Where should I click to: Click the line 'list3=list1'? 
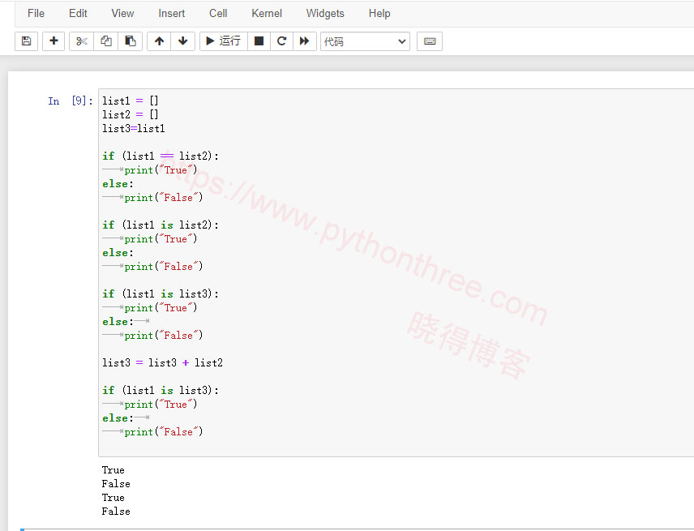(133, 128)
